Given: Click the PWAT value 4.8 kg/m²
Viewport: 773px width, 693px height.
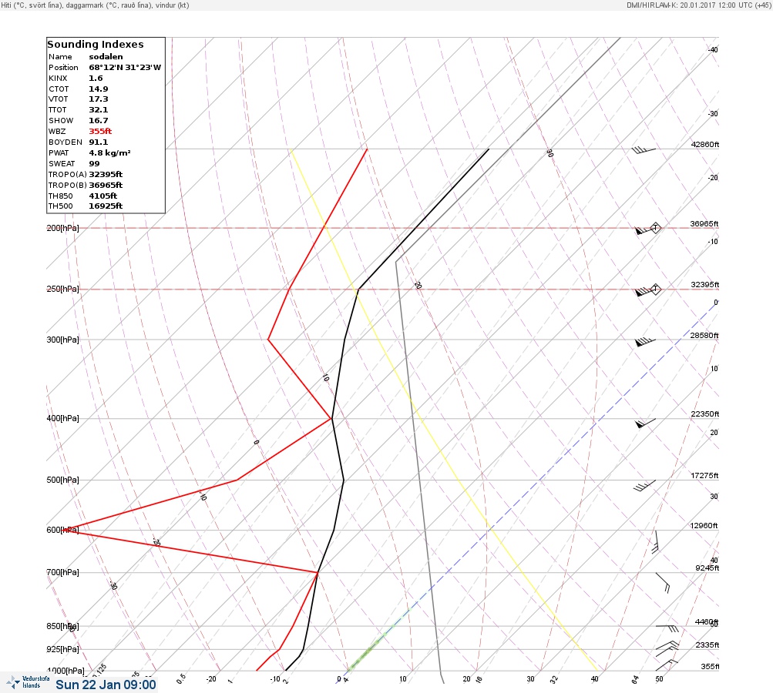Looking at the screenshot, I should 109,152.
